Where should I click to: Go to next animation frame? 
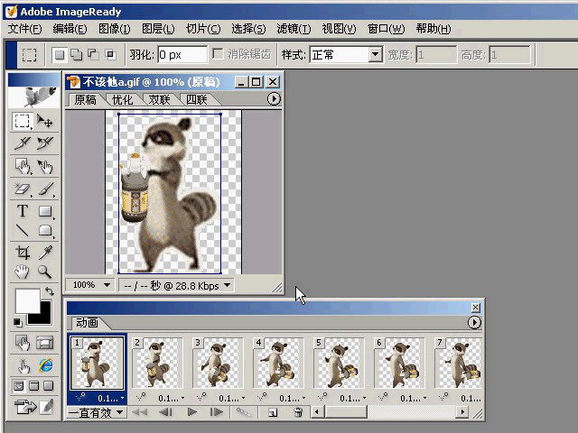pos(217,412)
